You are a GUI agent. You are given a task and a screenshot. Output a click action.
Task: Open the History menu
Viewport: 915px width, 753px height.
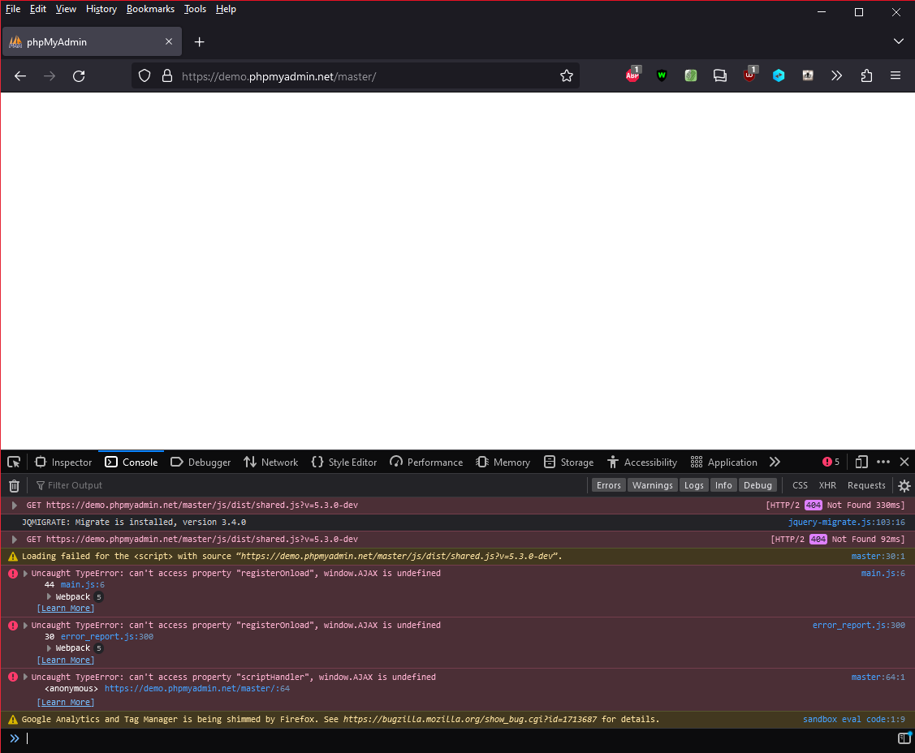pos(101,9)
